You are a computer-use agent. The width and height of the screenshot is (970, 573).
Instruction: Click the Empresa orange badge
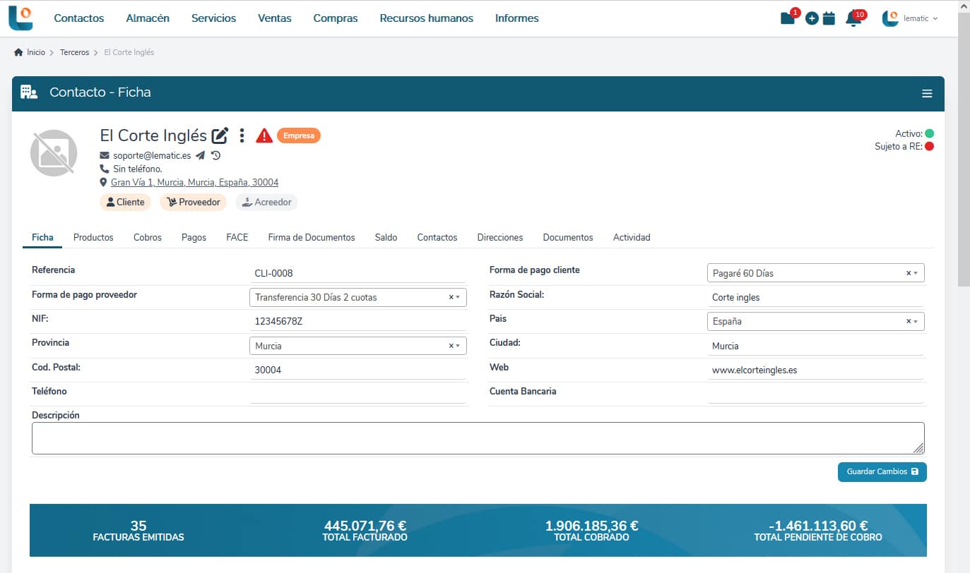299,135
